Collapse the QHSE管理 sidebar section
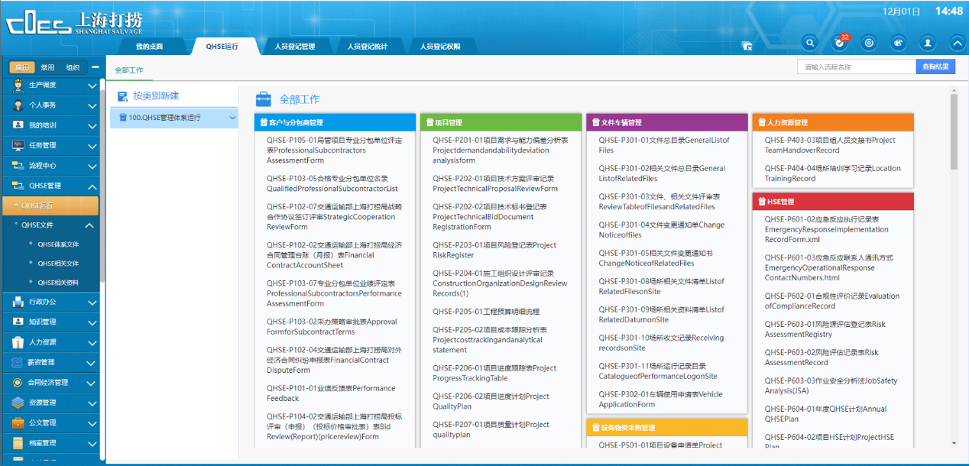Image resolution: width=969 pixels, height=466 pixels. point(92,186)
